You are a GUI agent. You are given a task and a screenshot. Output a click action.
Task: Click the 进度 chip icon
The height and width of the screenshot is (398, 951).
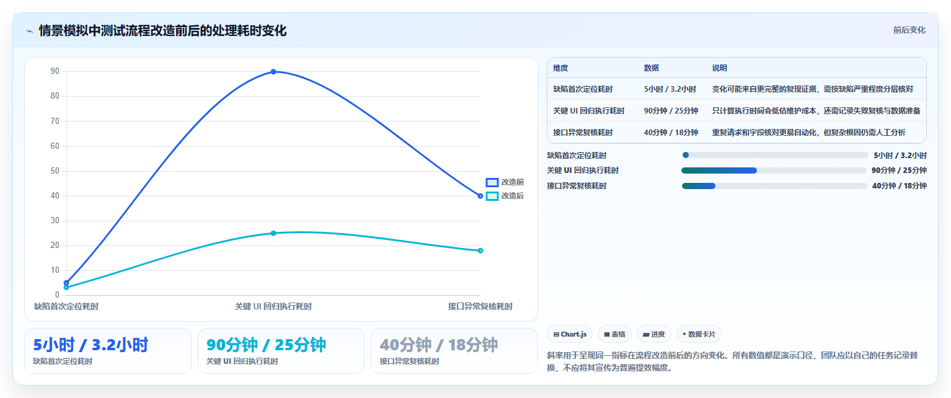pyautogui.click(x=646, y=335)
